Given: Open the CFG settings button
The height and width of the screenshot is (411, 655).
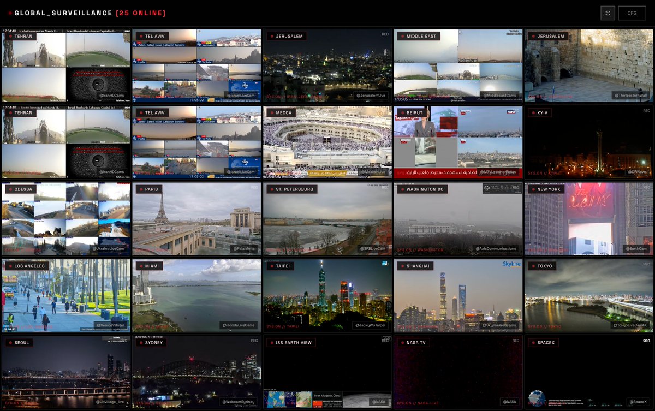Looking at the screenshot, I should click(632, 13).
